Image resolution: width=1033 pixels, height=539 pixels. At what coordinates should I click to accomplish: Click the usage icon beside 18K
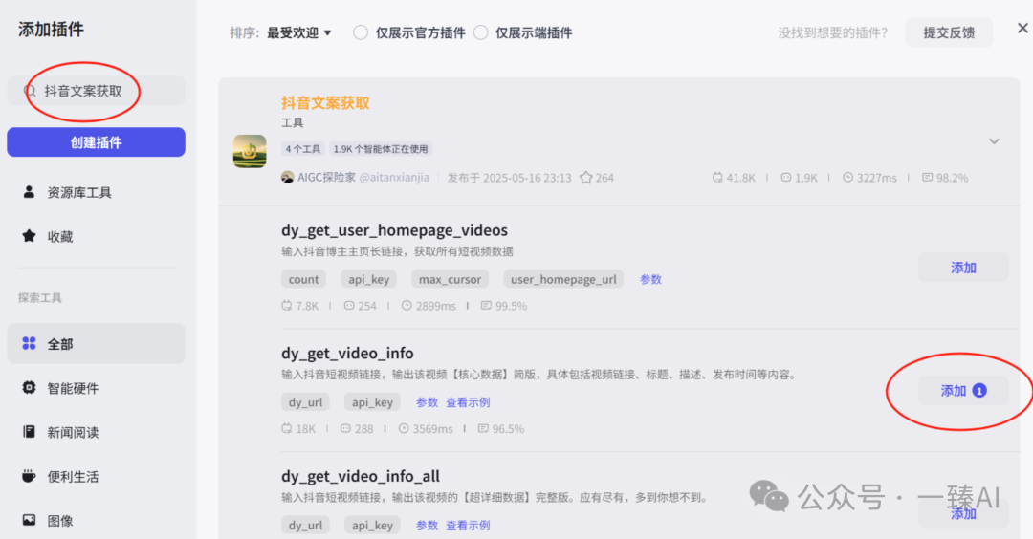click(287, 428)
